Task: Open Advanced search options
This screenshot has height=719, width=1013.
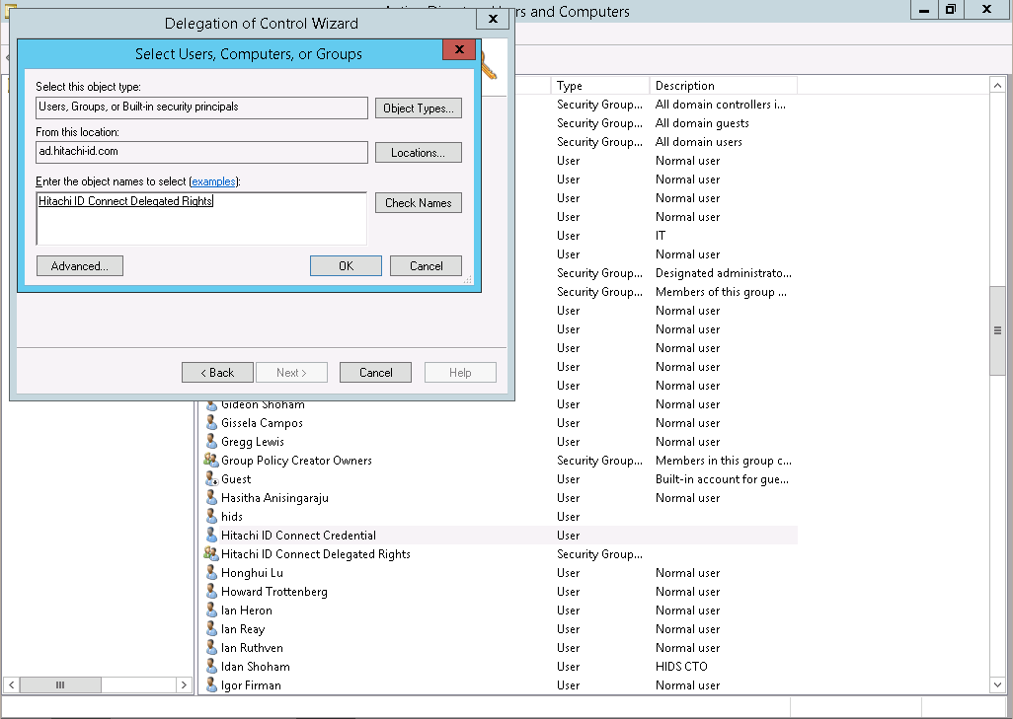Action: pyautogui.click(x=79, y=266)
